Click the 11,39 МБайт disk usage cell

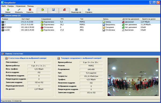pyautogui.click(x=146, y=25)
